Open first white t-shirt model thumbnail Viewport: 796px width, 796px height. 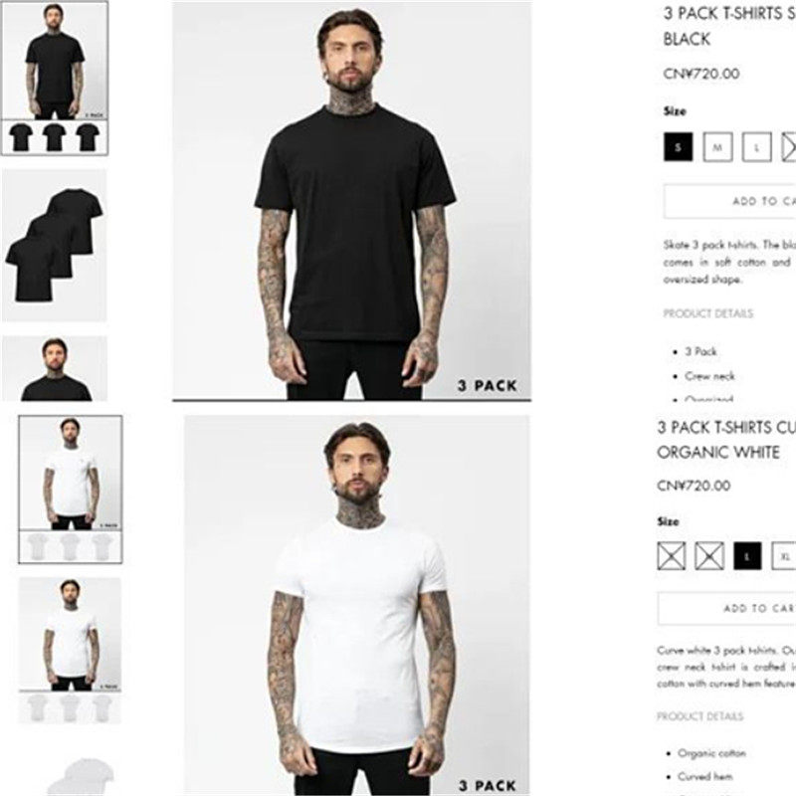pos(71,490)
